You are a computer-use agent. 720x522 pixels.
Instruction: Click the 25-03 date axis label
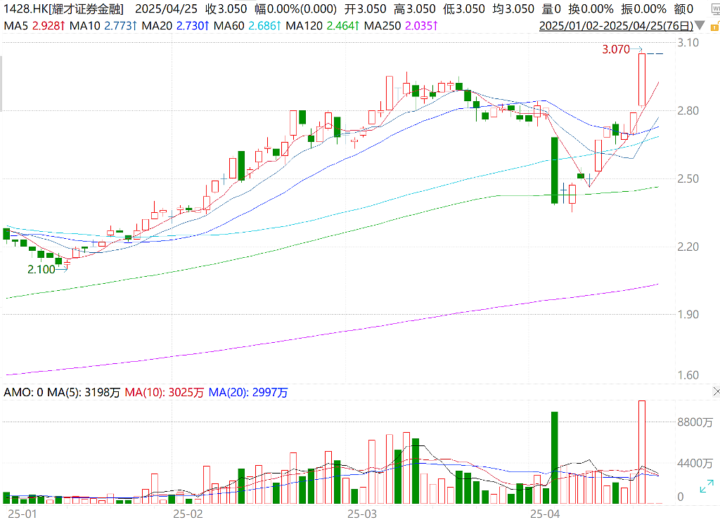coord(362,514)
